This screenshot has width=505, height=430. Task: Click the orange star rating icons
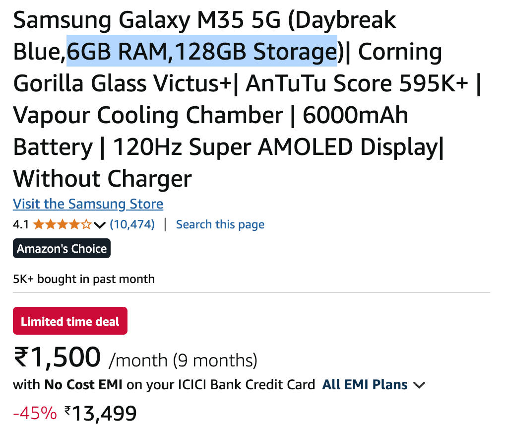pyautogui.click(x=63, y=225)
